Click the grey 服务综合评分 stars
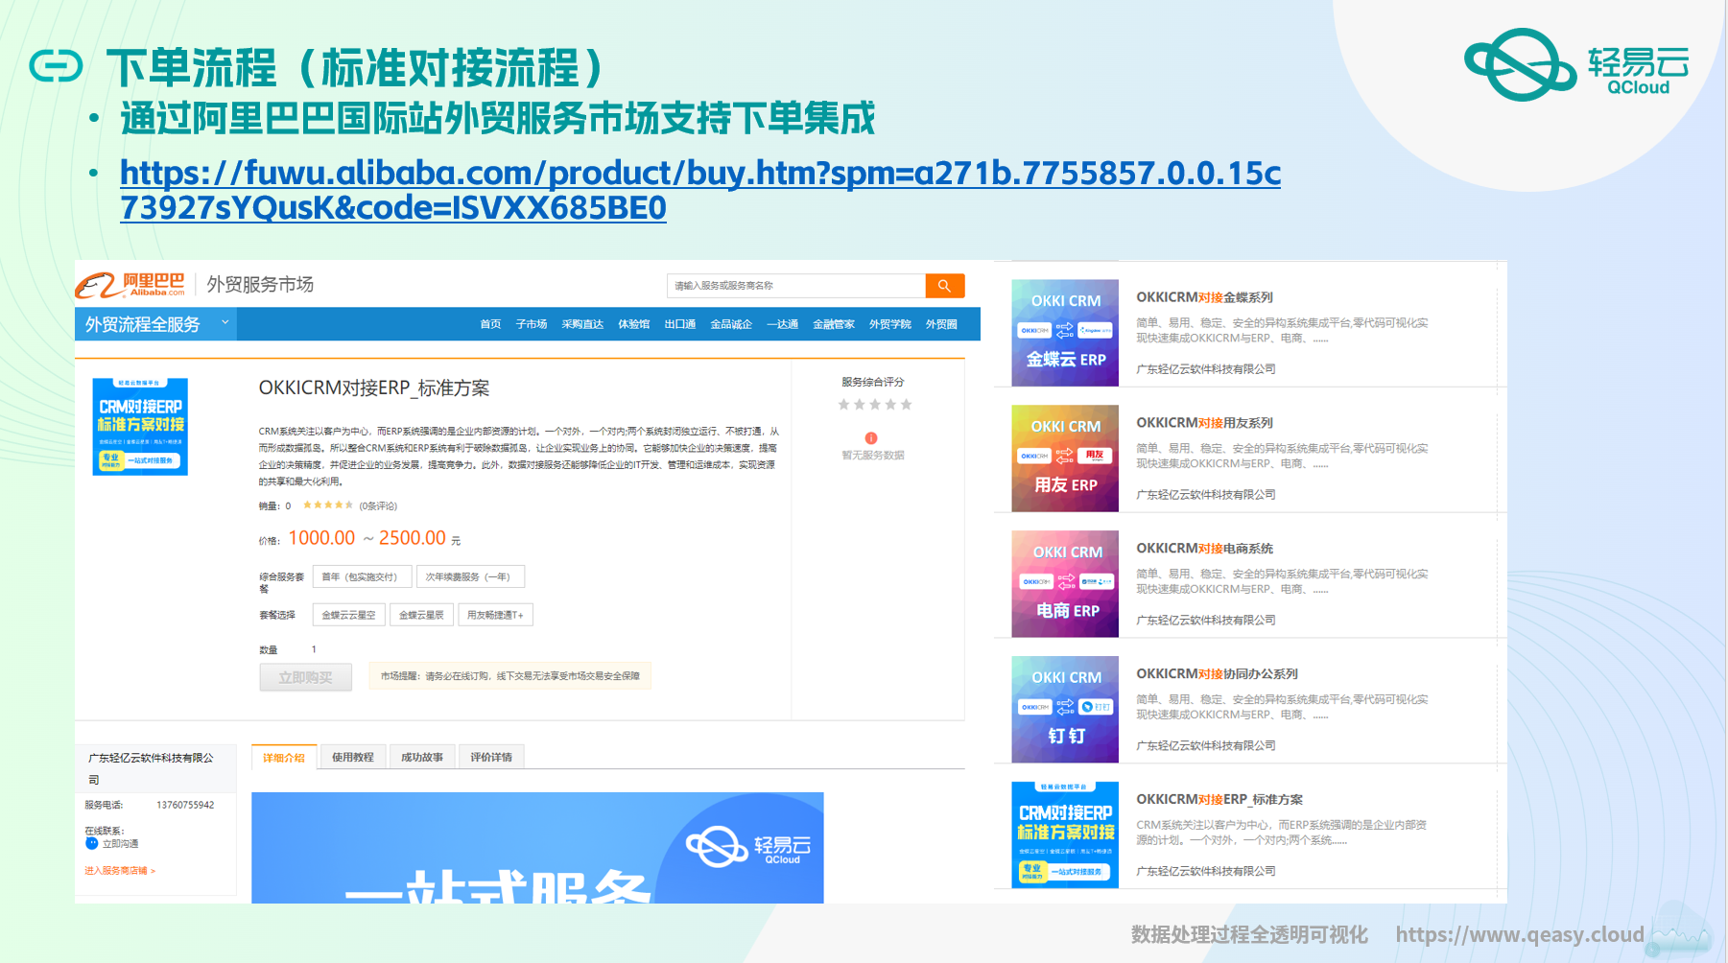 click(875, 405)
